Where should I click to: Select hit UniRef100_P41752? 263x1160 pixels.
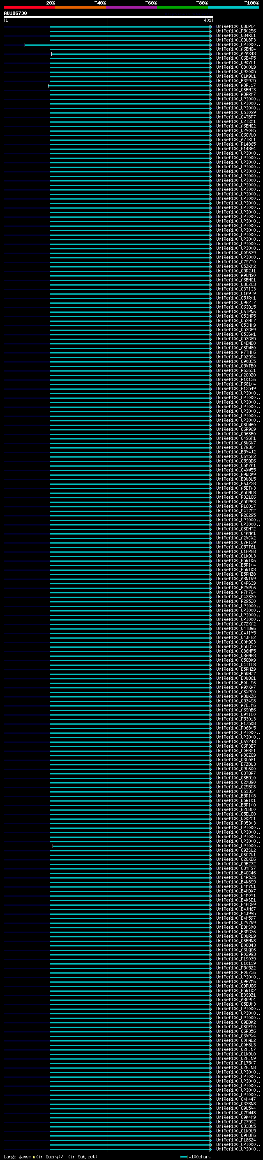click(236, 511)
